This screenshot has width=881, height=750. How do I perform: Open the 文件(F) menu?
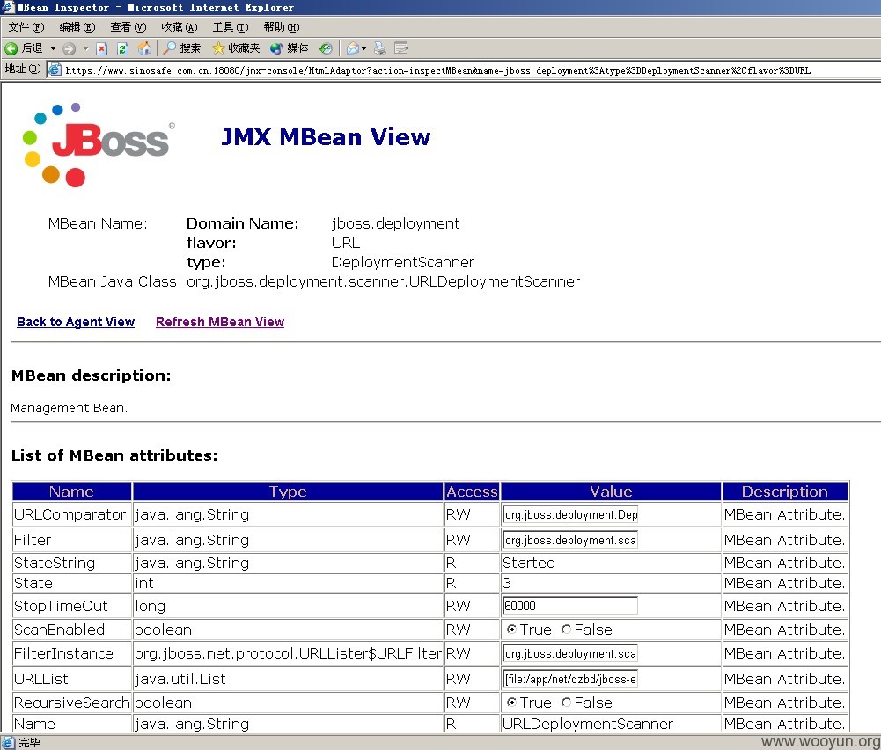click(26, 27)
